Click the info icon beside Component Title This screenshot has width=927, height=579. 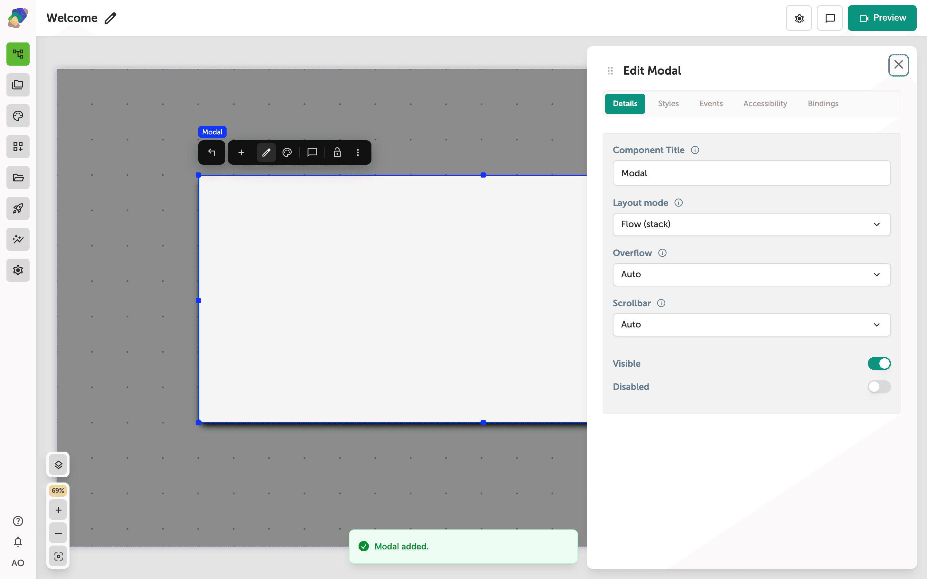tap(695, 150)
